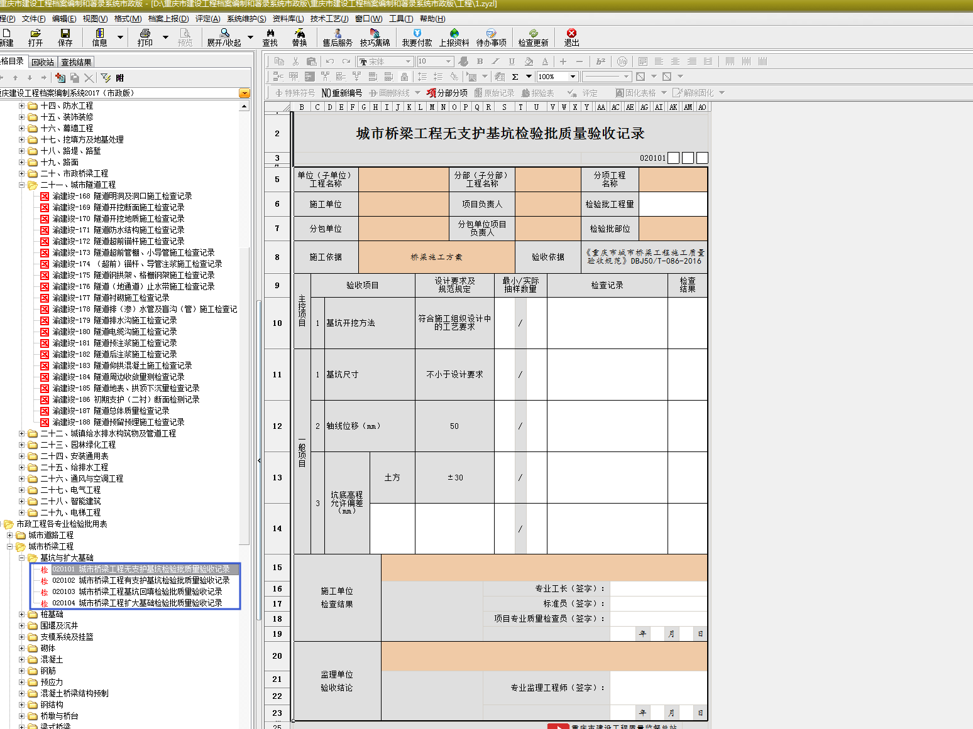Screen dimensions: 973x729
Task: Click the font color A swatch
Action: click(x=545, y=62)
